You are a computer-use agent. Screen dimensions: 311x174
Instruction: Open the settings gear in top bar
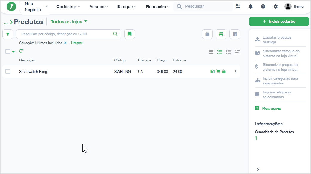(x=275, y=7)
